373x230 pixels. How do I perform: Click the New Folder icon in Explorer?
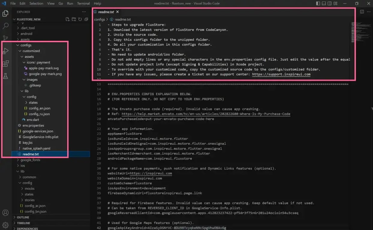(74, 19)
